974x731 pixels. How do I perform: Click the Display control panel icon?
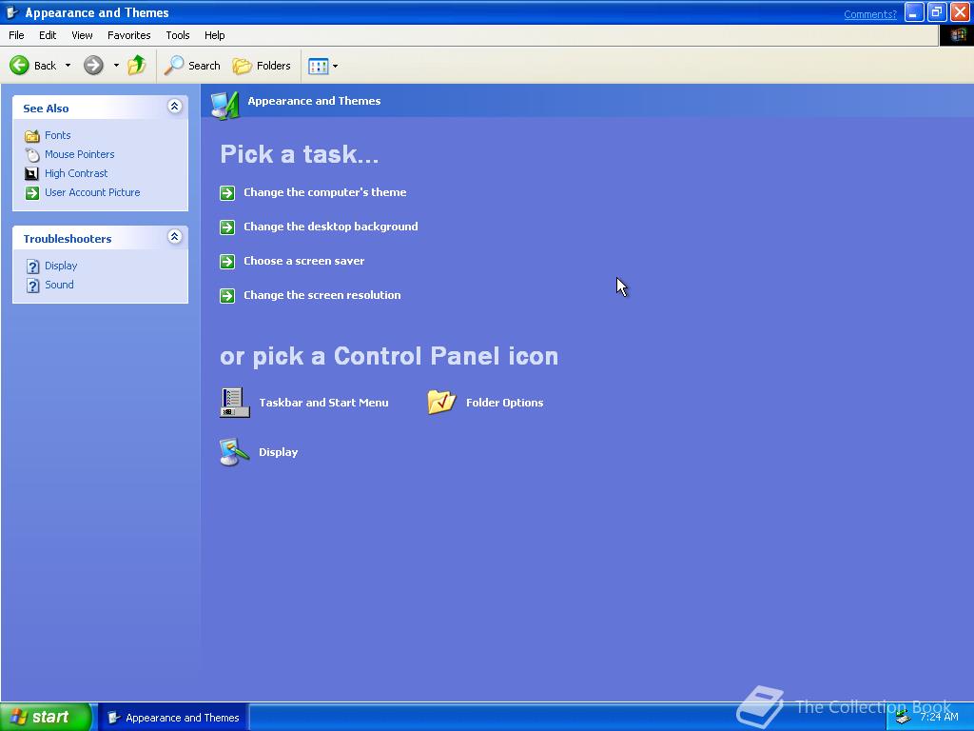[x=235, y=452]
